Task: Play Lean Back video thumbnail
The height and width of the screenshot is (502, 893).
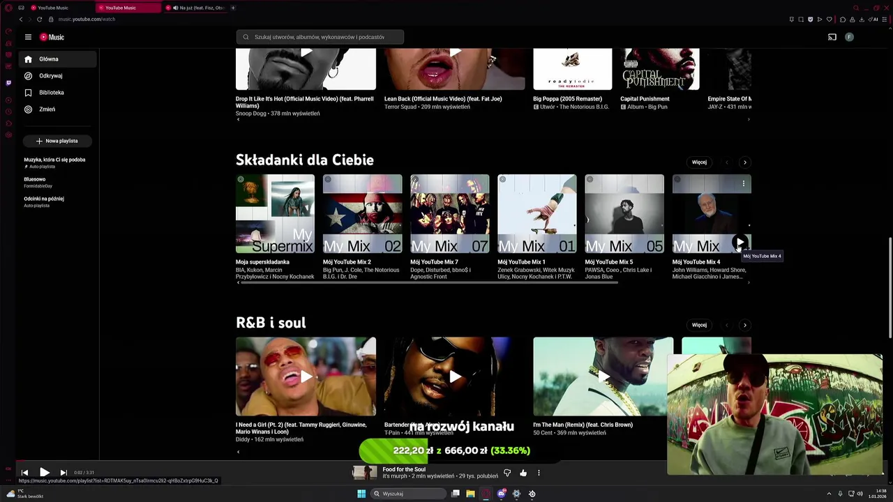Action: point(454,69)
